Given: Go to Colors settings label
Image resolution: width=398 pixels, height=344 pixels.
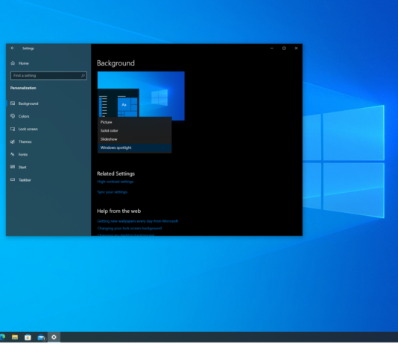Looking at the screenshot, I should point(24,116).
